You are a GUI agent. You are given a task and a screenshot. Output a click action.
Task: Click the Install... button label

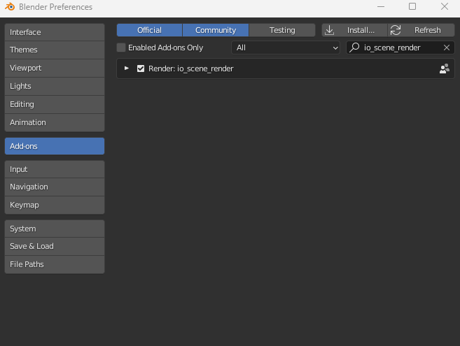[x=361, y=30]
